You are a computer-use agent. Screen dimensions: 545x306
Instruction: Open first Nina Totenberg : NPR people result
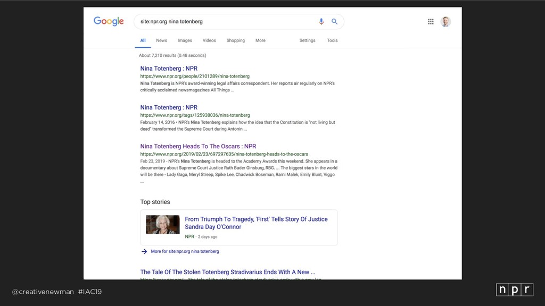[x=169, y=69]
